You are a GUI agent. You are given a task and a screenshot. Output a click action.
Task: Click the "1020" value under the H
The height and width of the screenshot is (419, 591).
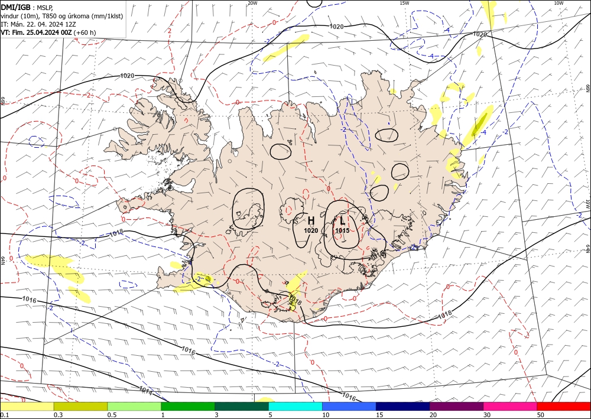pyautogui.click(x=311, y=230)
